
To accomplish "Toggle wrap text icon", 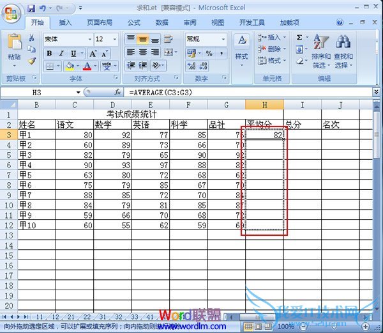I will [169, 39].
